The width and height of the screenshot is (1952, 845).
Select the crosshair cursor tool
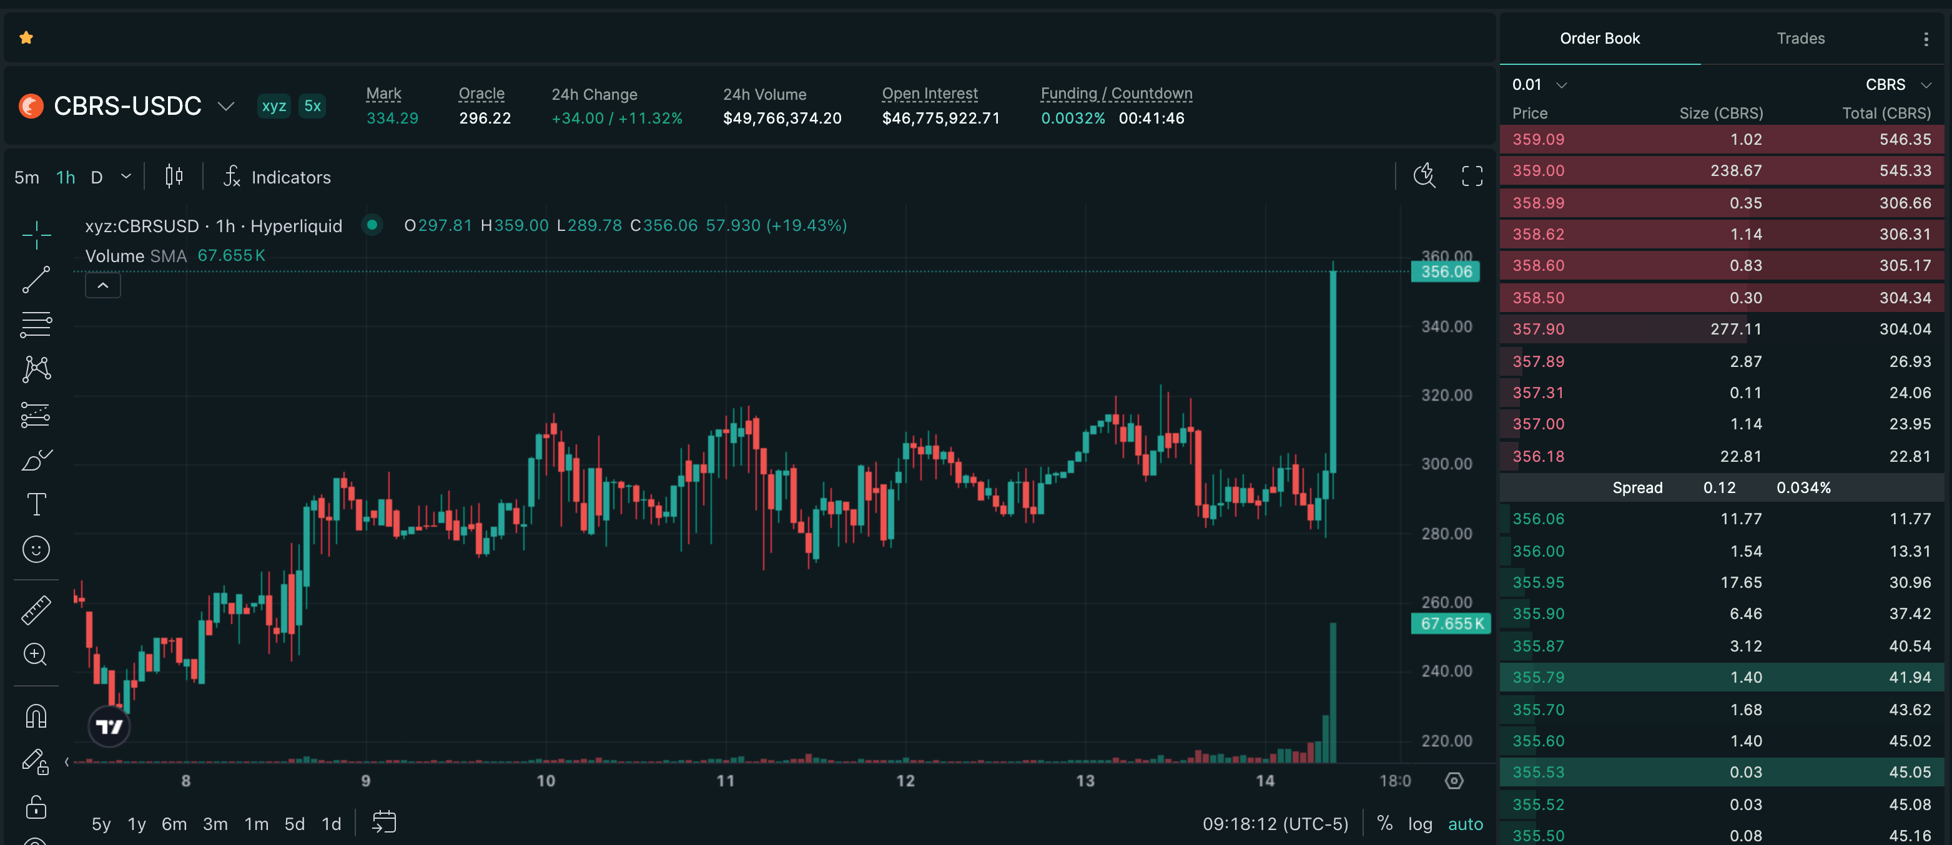click(36, 235)
